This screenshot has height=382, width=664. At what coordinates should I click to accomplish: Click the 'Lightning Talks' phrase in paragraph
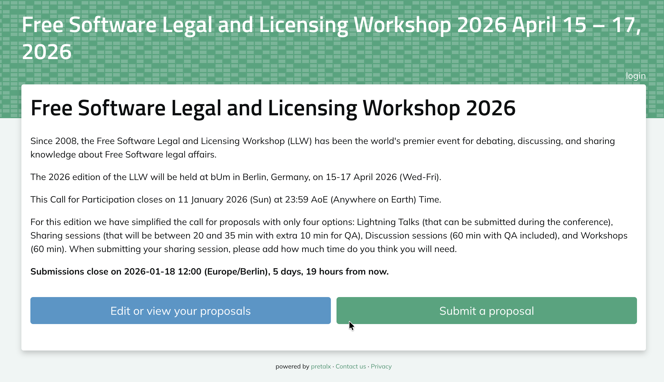coord(388,222)
